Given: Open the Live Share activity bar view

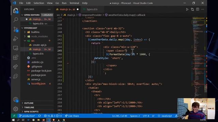Looking at the screenshot, I should pyautogui.click(x=16, y=67).
